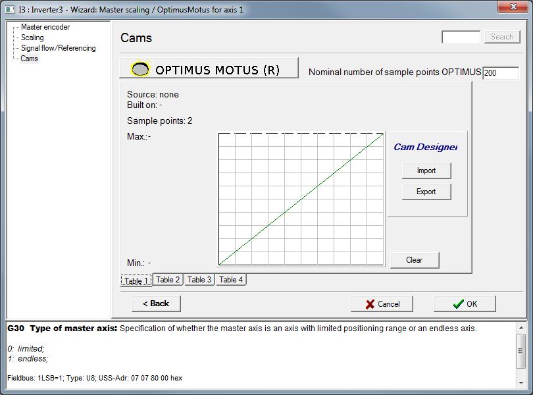
Task: Click the 'Built on: -' text
Action: coord(145,105)
